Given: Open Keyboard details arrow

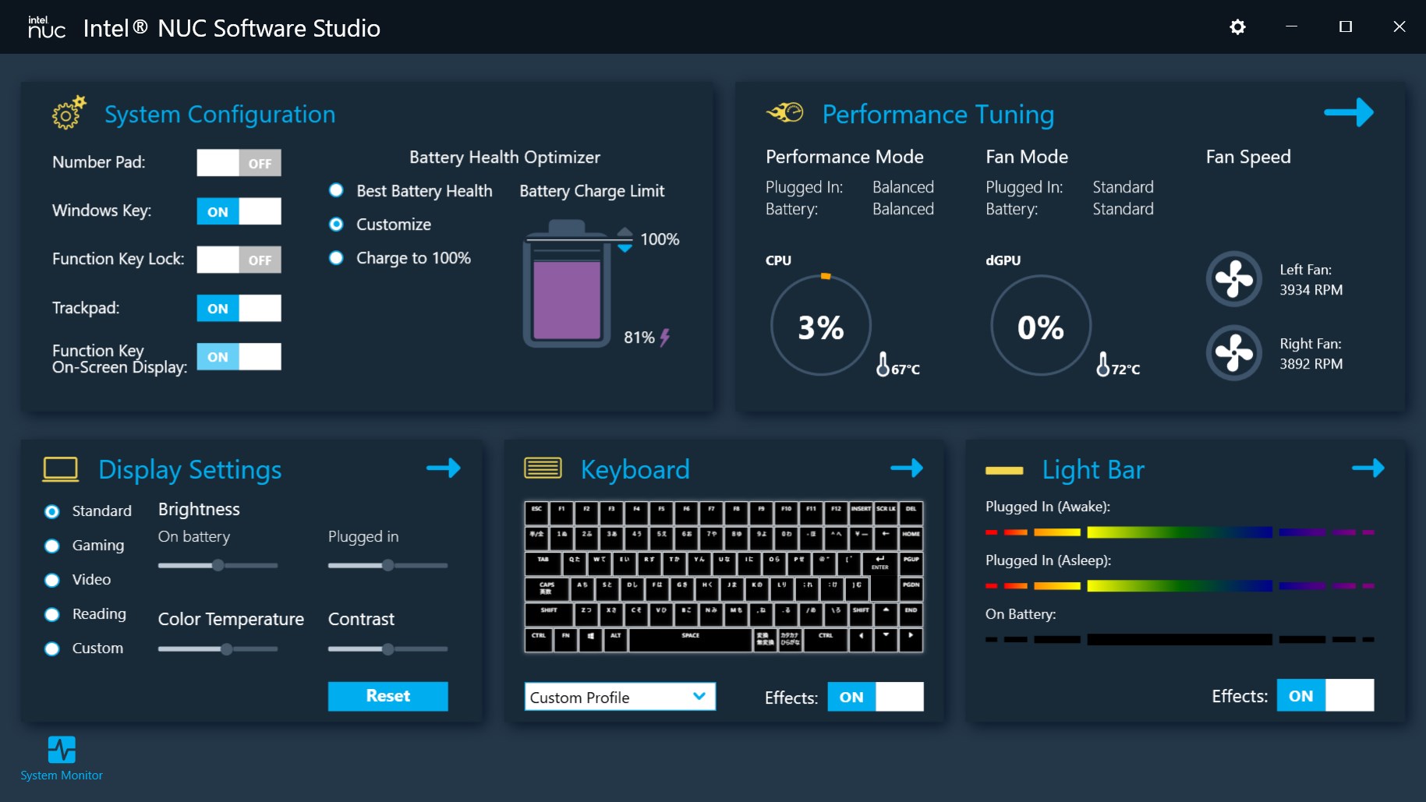Looking at the screenshot, I should click(x=907, y=468).
